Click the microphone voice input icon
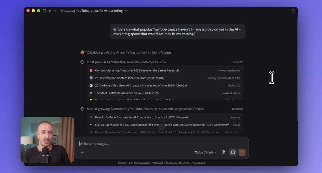 224,152
